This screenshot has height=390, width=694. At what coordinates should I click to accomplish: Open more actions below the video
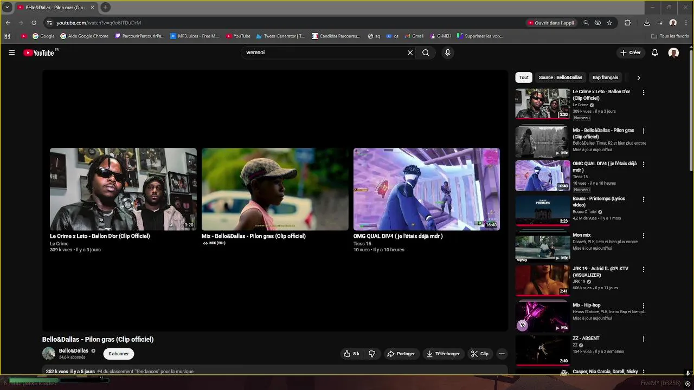(x=502, y=354)
